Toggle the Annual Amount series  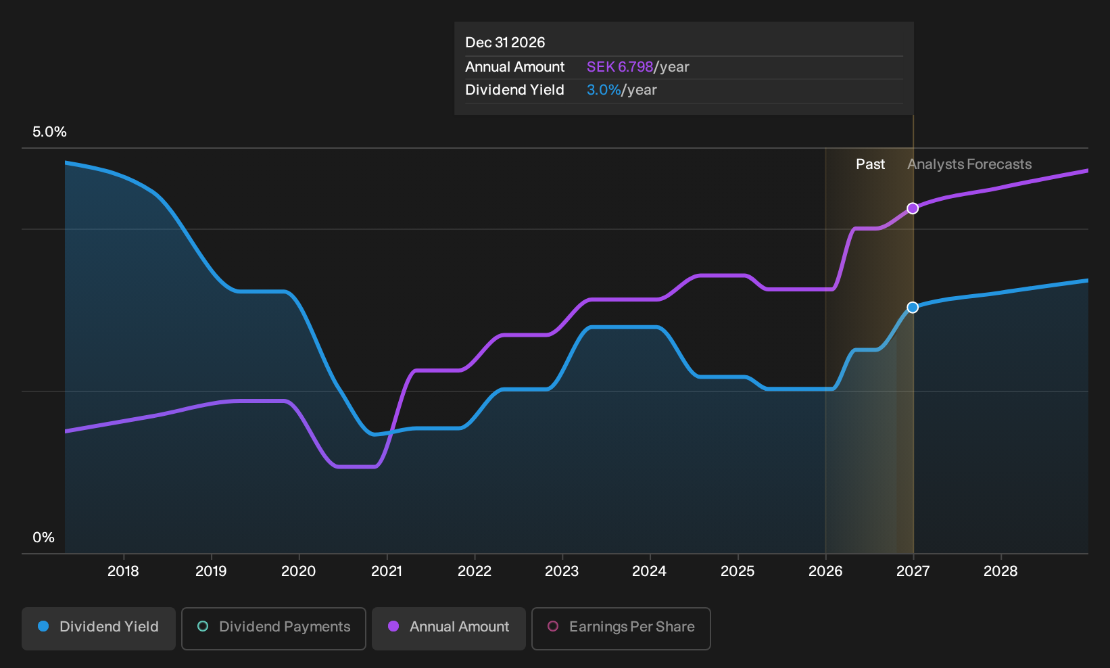click(449, 629)
